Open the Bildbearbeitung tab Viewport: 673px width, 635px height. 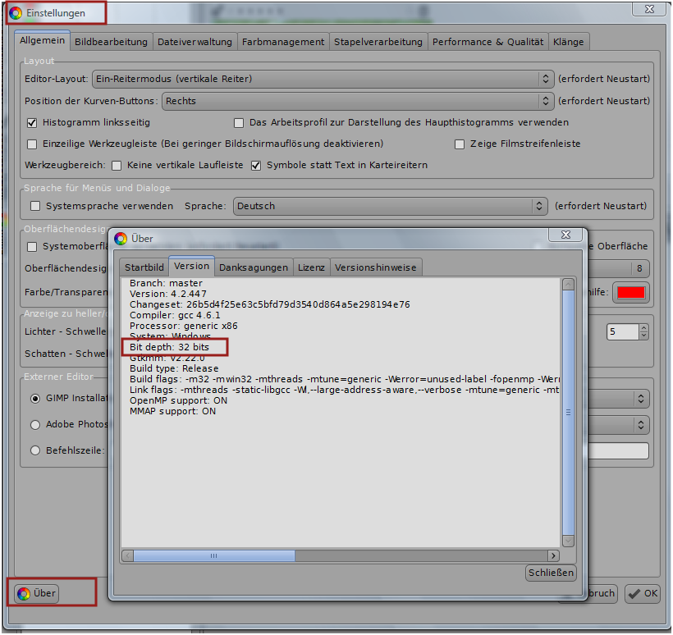(111, 42)
